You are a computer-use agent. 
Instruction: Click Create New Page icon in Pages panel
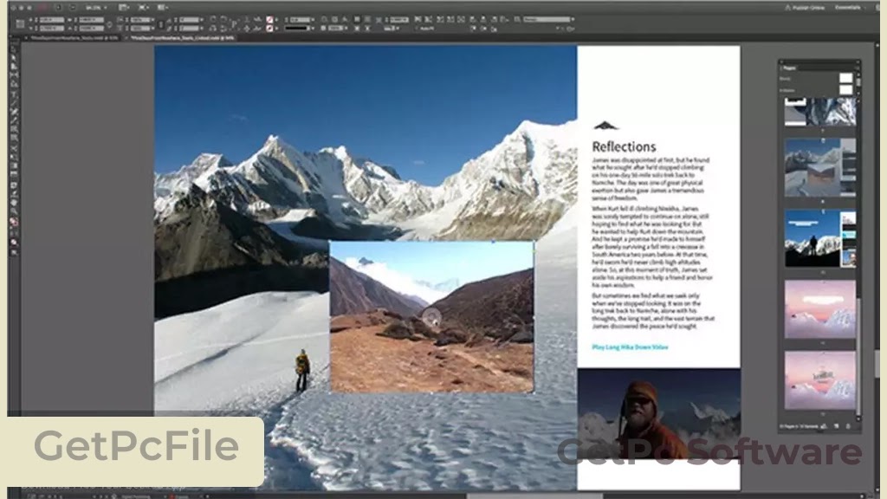pos(837,426)
